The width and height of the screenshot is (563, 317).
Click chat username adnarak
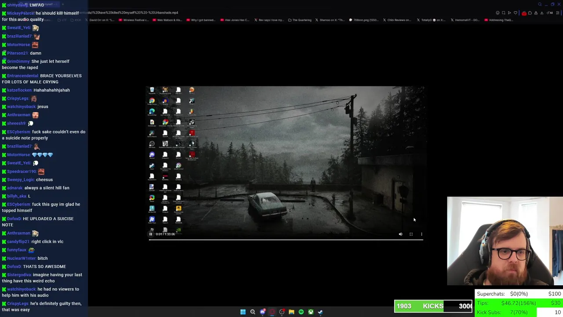coord(15,188)
